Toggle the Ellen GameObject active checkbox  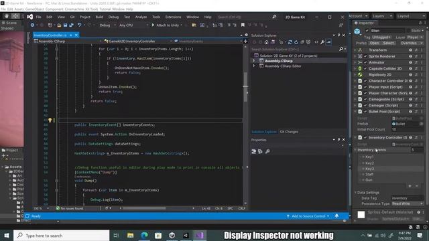point(367,31)
